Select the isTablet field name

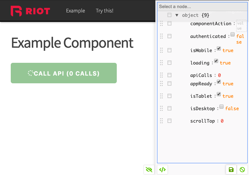201,96
